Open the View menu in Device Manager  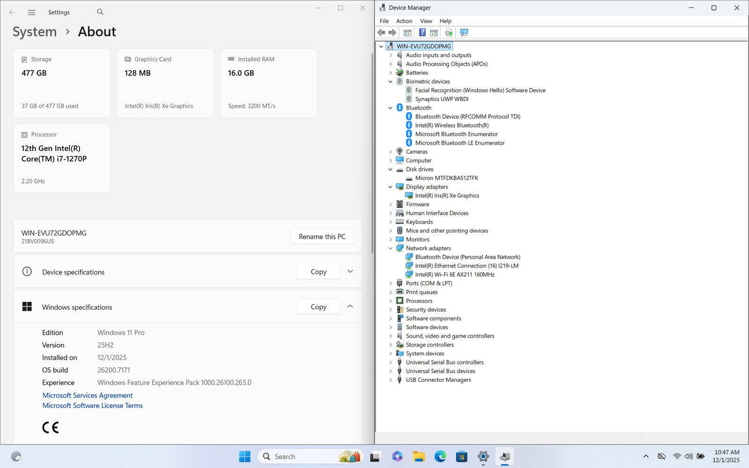point(426,21)
